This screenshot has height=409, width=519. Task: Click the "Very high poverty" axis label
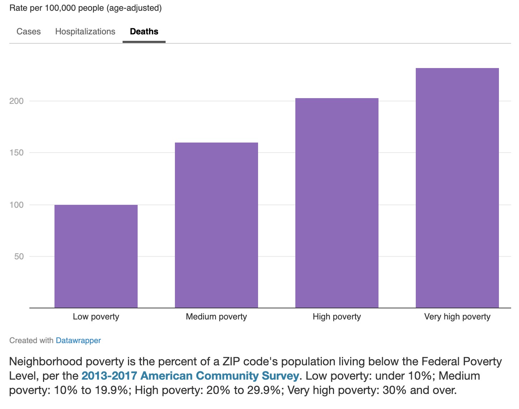457,317
